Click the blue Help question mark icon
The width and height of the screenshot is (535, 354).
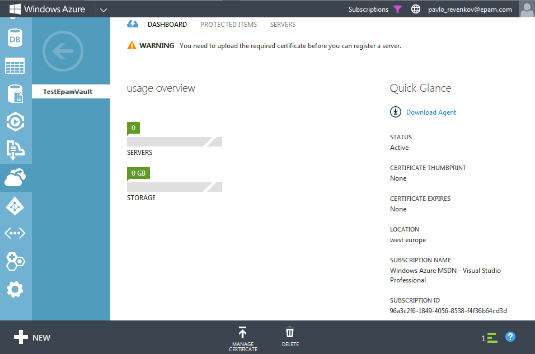(x=510, y=337)
